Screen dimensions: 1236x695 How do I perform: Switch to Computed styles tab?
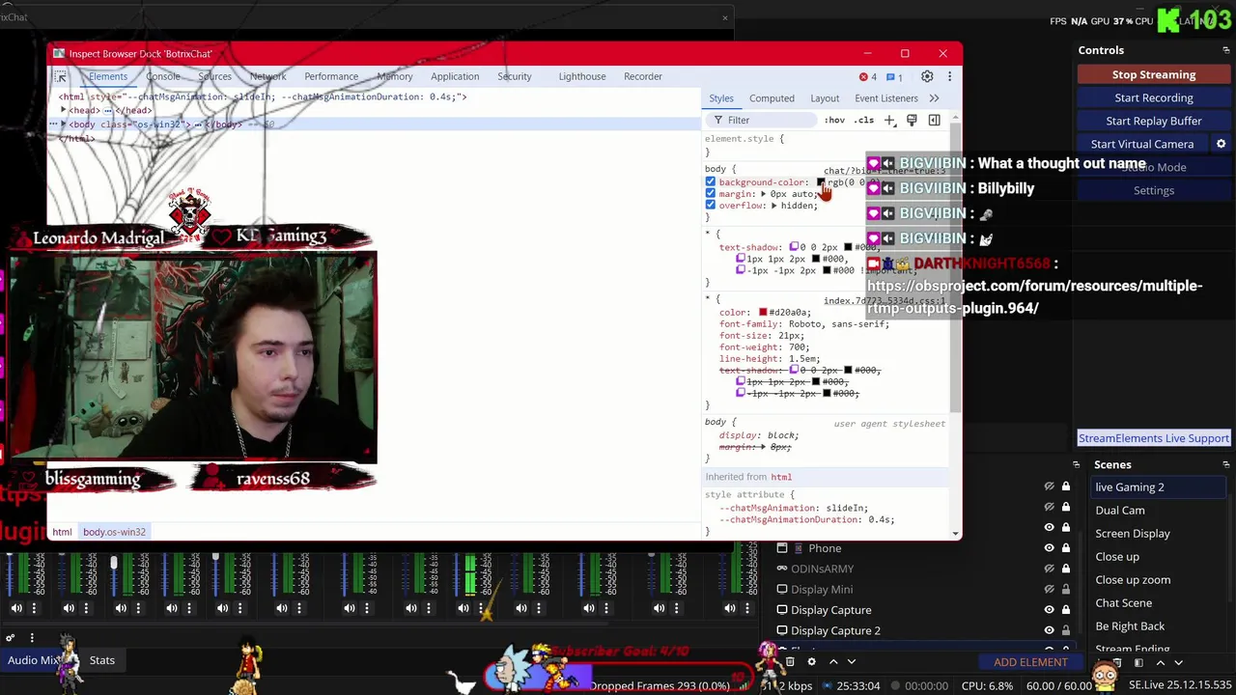[x=772, y=97]
